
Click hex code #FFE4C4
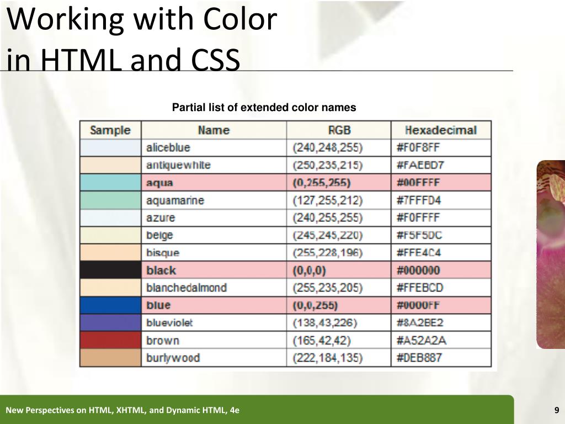pyautogui.click(x=419, y=253)
